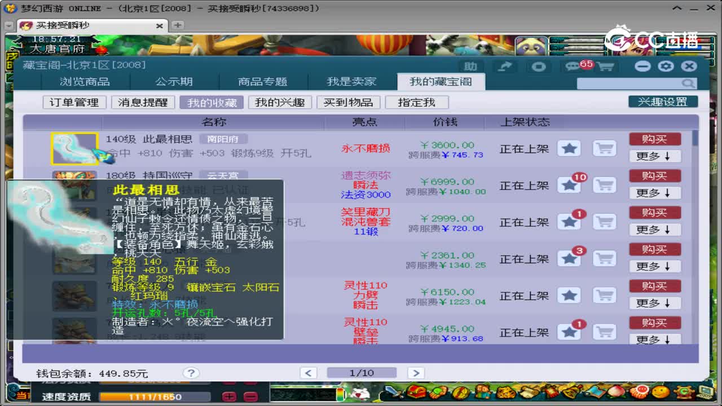The height and width of the screenshot is (406, 722).
Task: Select the 我的藏宝阁 tab
Action: (441, 81)
